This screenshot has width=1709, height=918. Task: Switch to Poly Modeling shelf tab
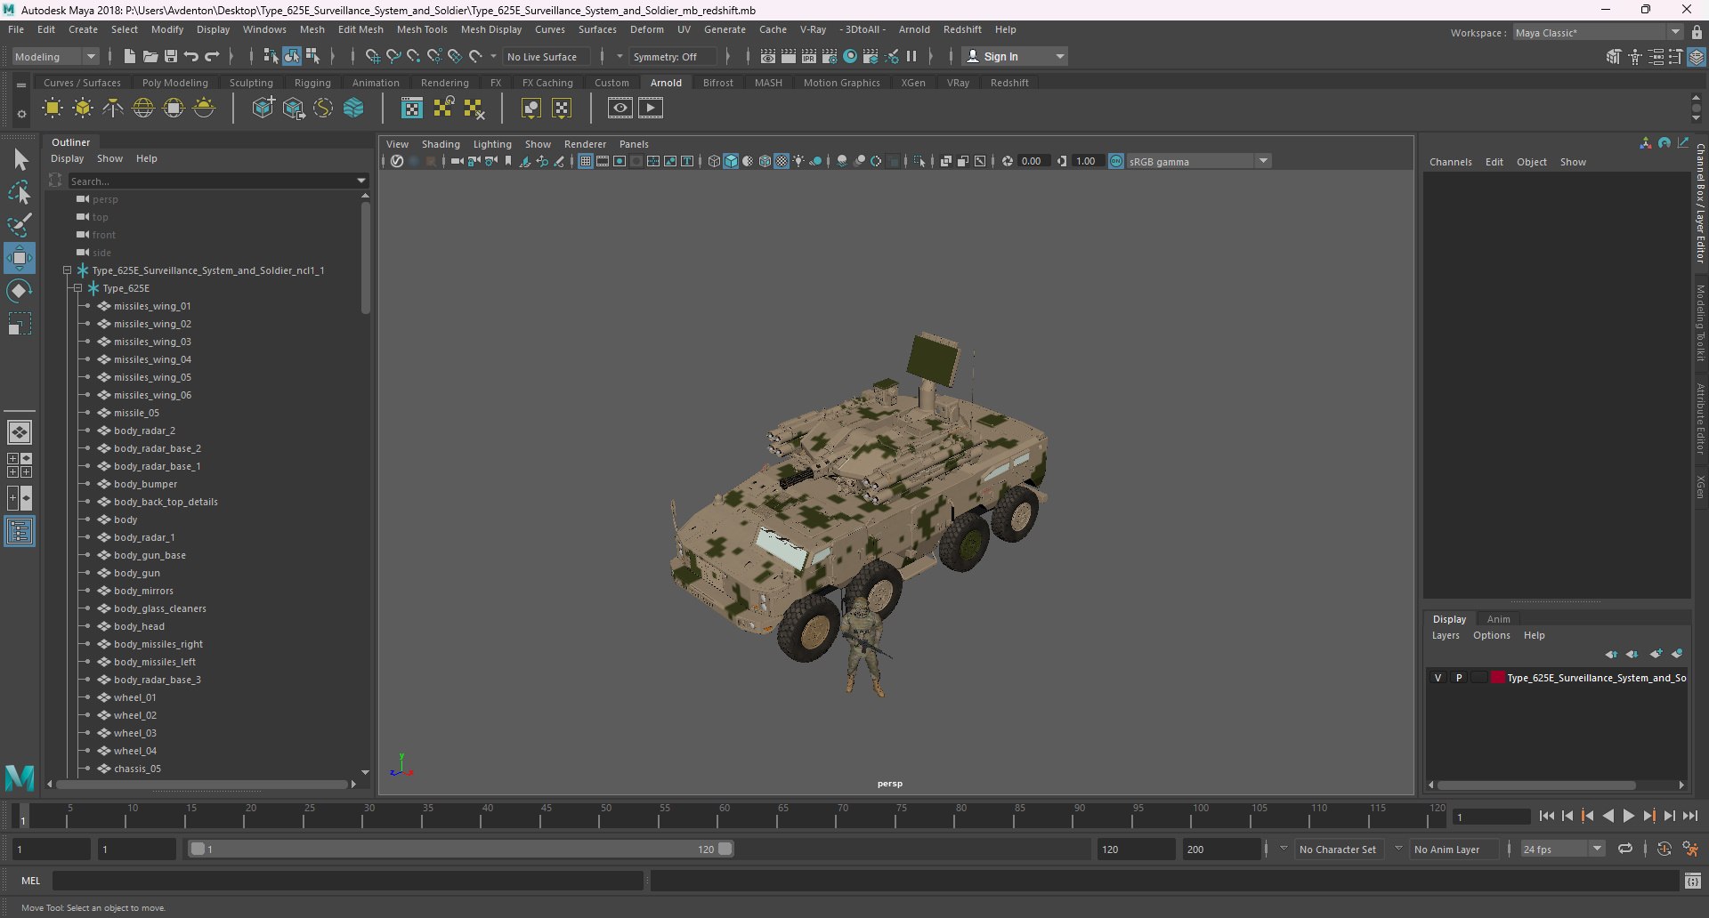(175, 83)
